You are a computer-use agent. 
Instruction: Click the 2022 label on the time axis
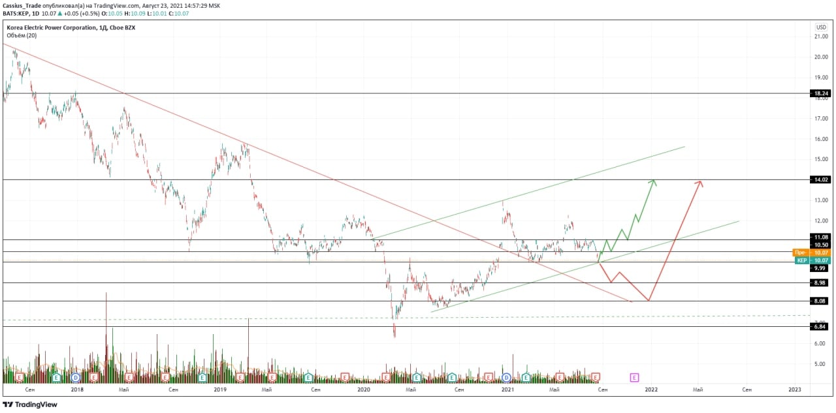tap(651, 390)
